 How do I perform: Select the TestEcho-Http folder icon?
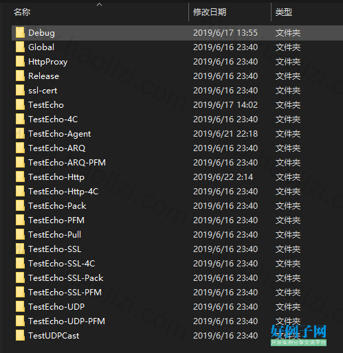coord(20,177)
